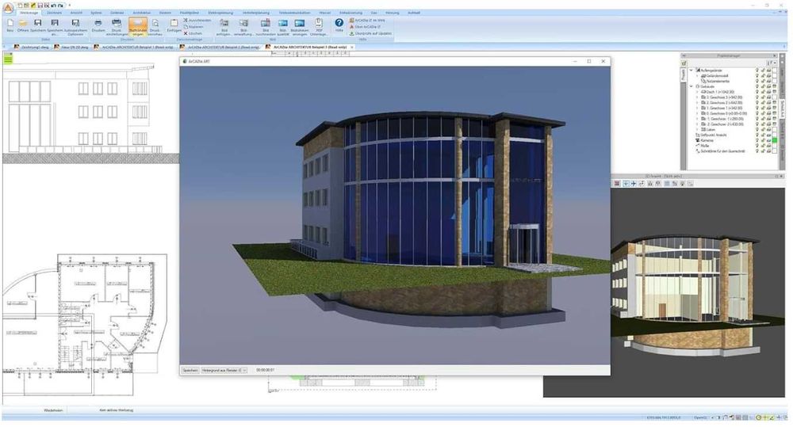Click white color box in 3. Geschoss 3 row
Screen dimensions: 793x427
774,97
